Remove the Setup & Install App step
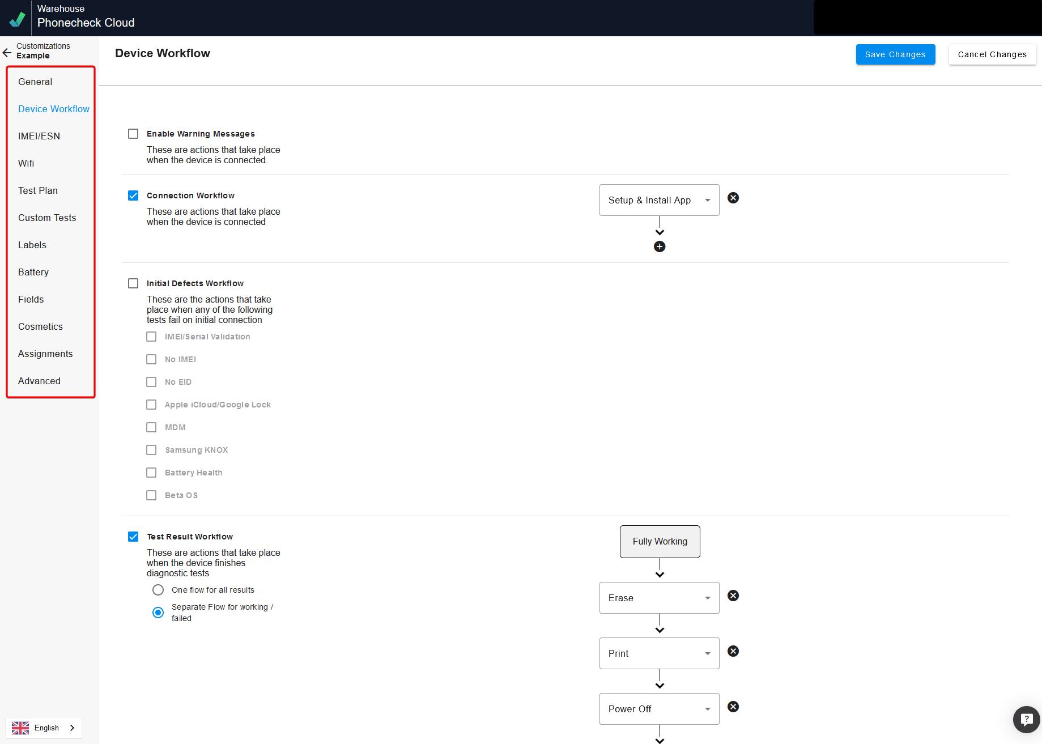The width and height of the screenshot is (1042, 744). click(733, 198)
